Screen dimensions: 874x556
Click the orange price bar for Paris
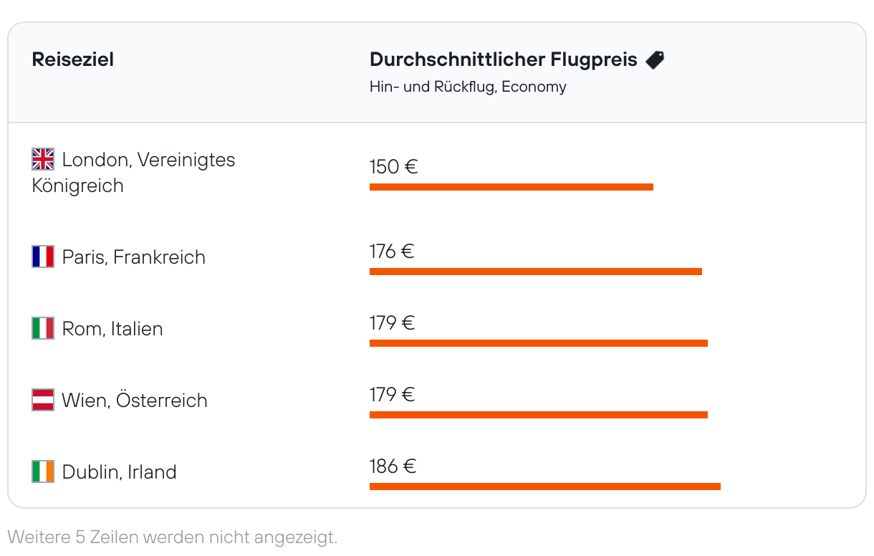click(536, 272)
